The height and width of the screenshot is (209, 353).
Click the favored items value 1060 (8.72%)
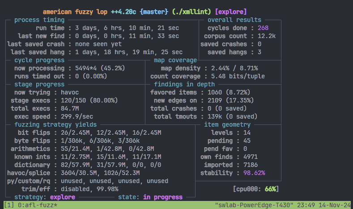[x=229, y=92]
